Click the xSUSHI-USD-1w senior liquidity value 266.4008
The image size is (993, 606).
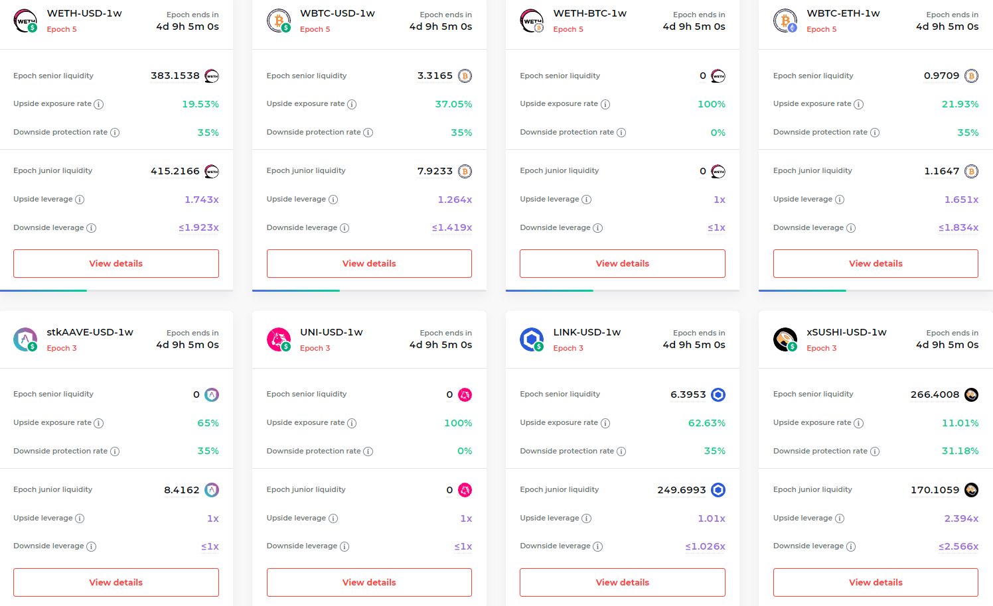pos(935,394)
